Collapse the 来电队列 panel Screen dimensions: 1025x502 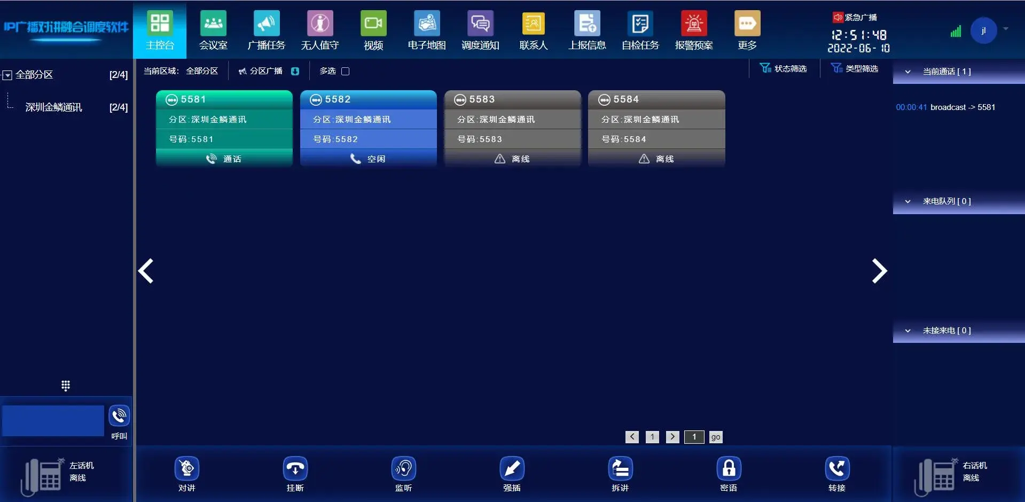[907, 201]
